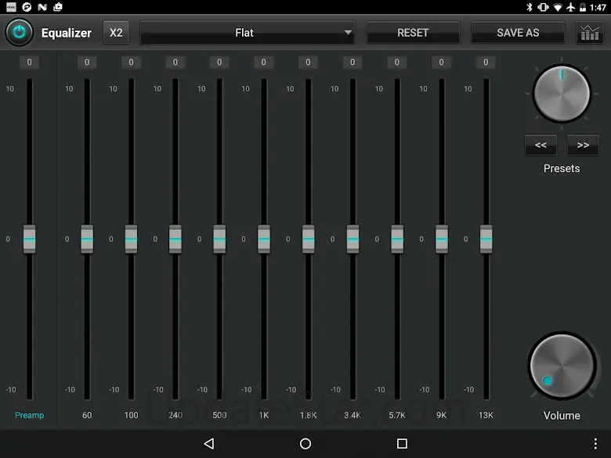Viewport: 611px width, 458px height.
Task: Toggle the equalizer power button
Action: 19,33
